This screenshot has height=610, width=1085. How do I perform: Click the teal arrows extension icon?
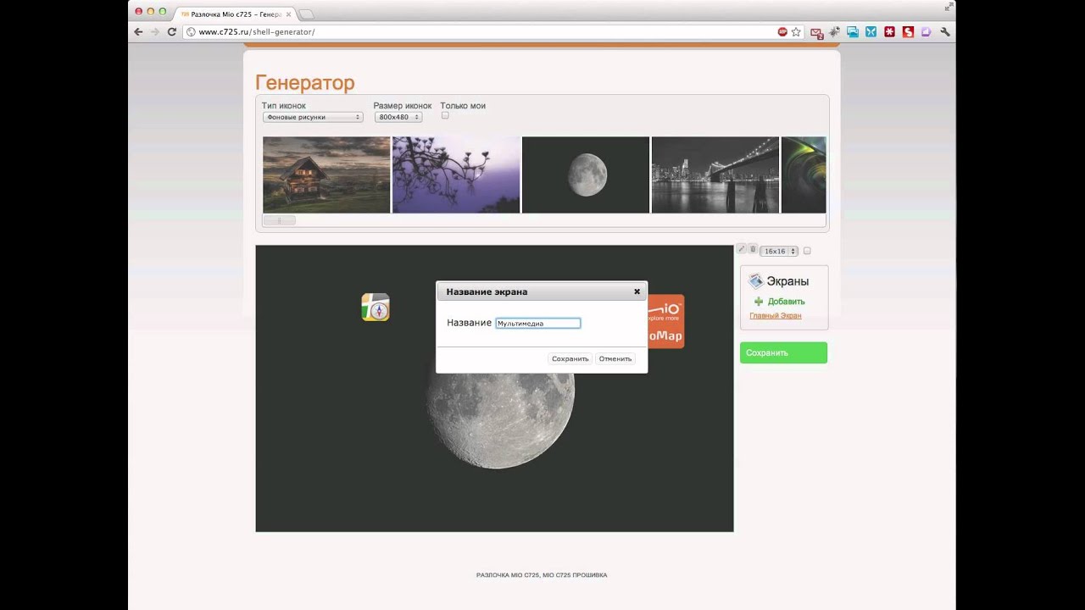click(x=871, y=31)
